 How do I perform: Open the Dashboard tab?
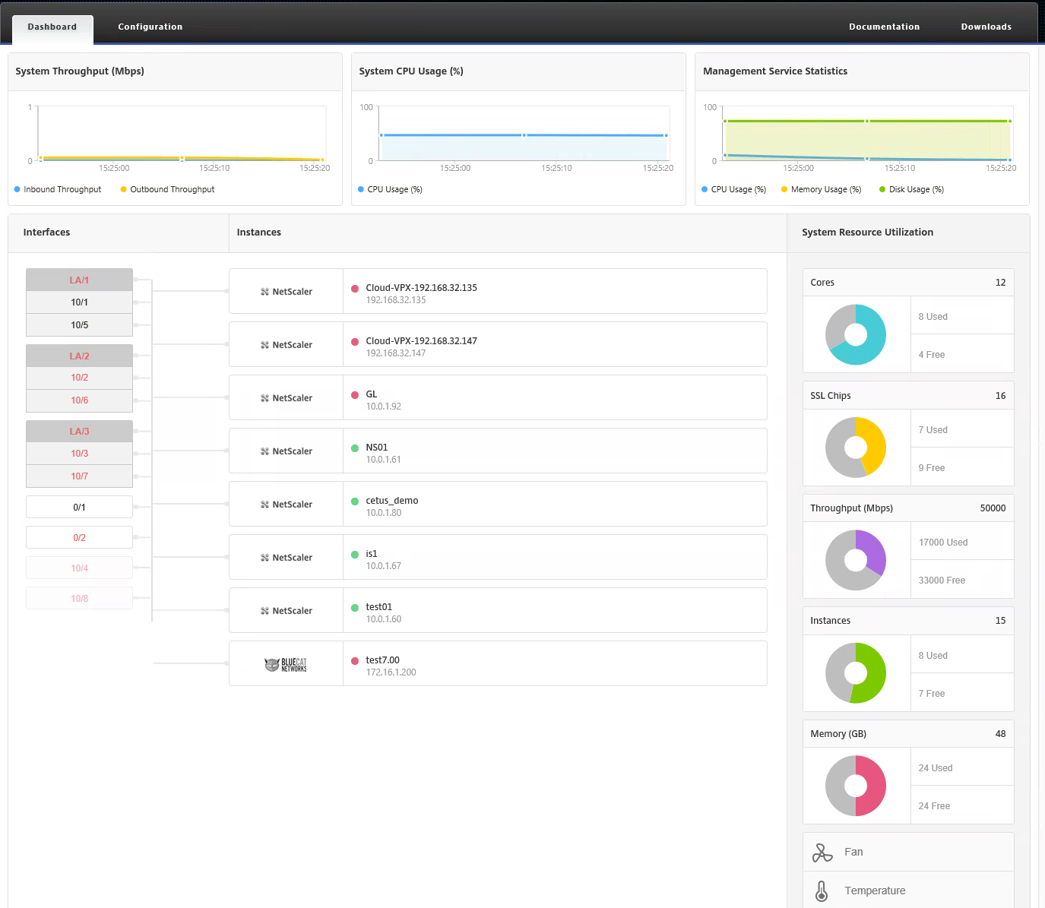[52, 27]
